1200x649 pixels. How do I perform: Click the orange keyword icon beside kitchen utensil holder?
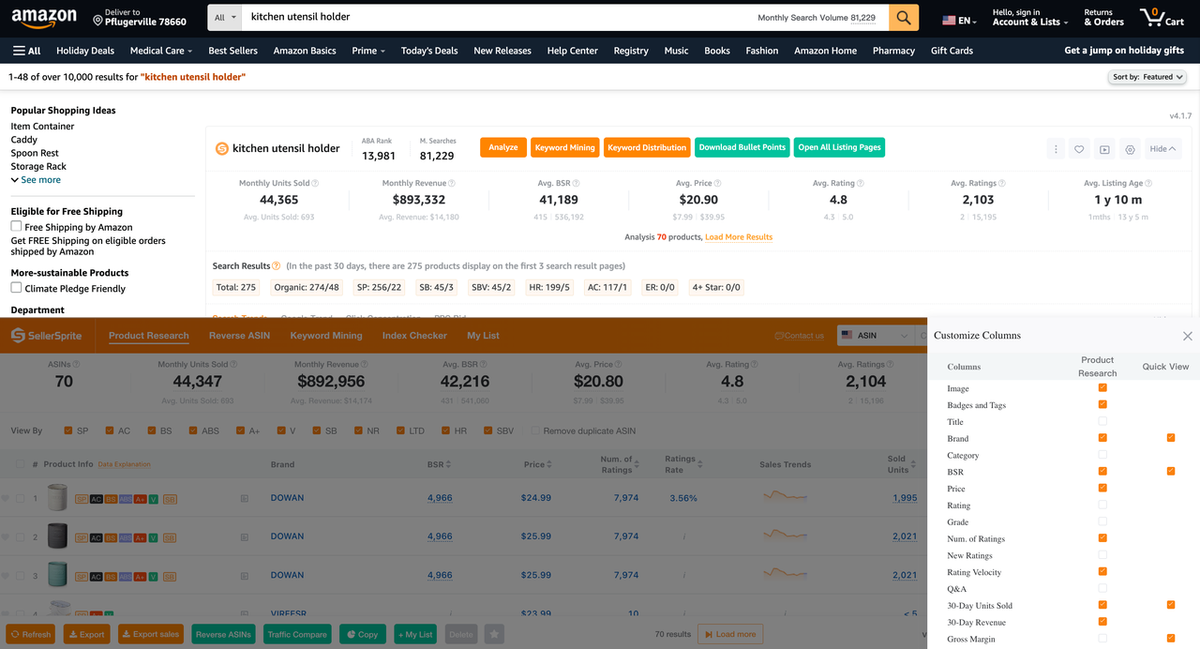pos(222,148)
